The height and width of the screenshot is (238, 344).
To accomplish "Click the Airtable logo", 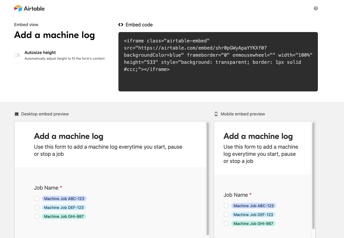I will click(29, 8).
